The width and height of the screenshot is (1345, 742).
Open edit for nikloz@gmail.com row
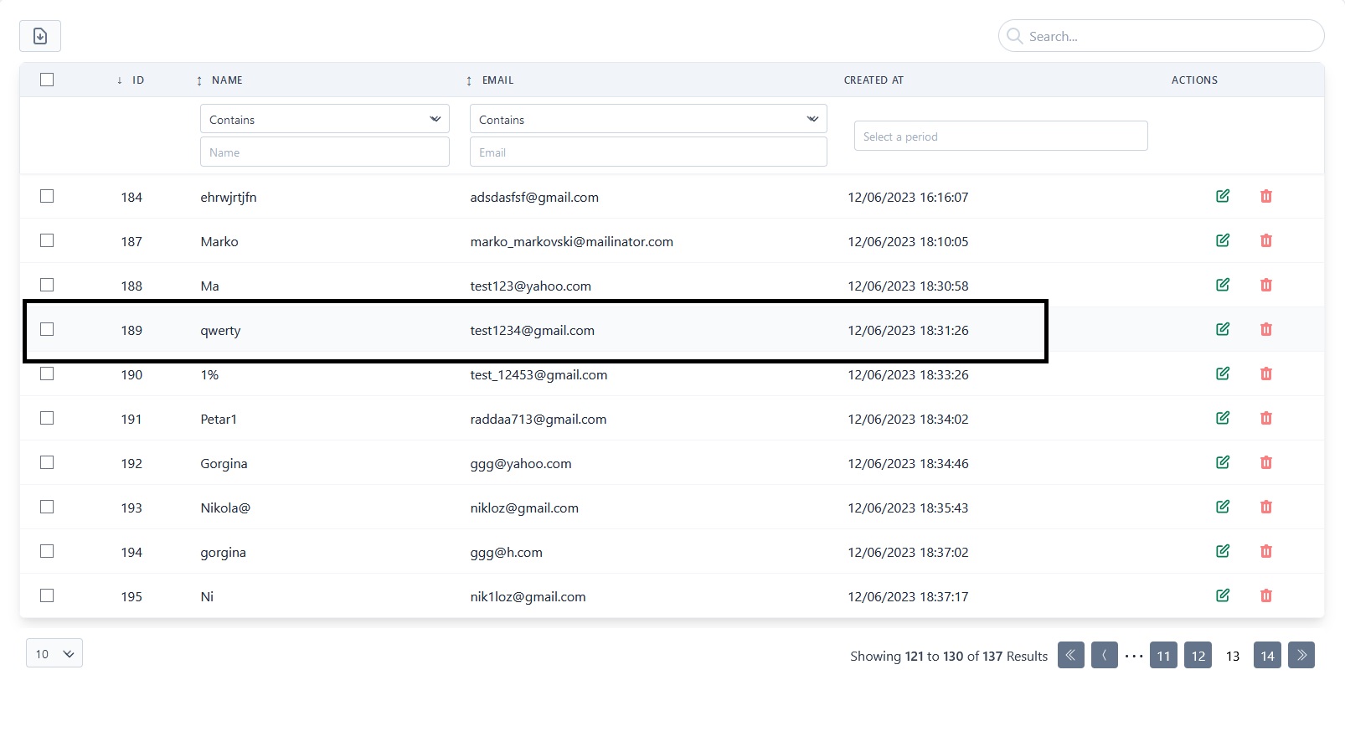point(1222,507)
